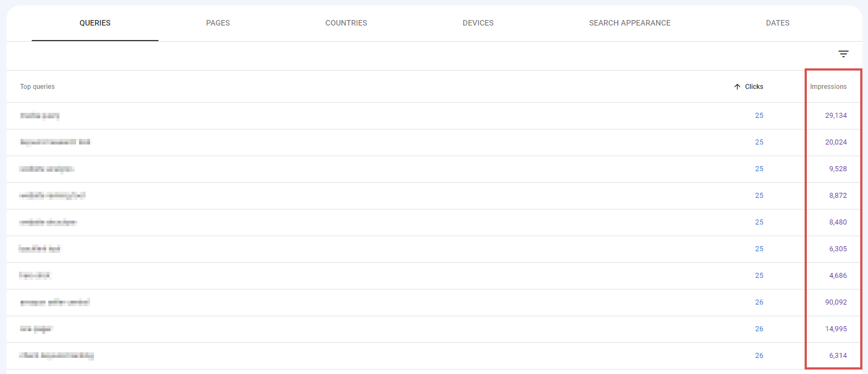Viewport: 868px width, 374px height.
Task: Switch to the COUNTRIES tab
Action: pyautogui.click(x=346, y=23)
